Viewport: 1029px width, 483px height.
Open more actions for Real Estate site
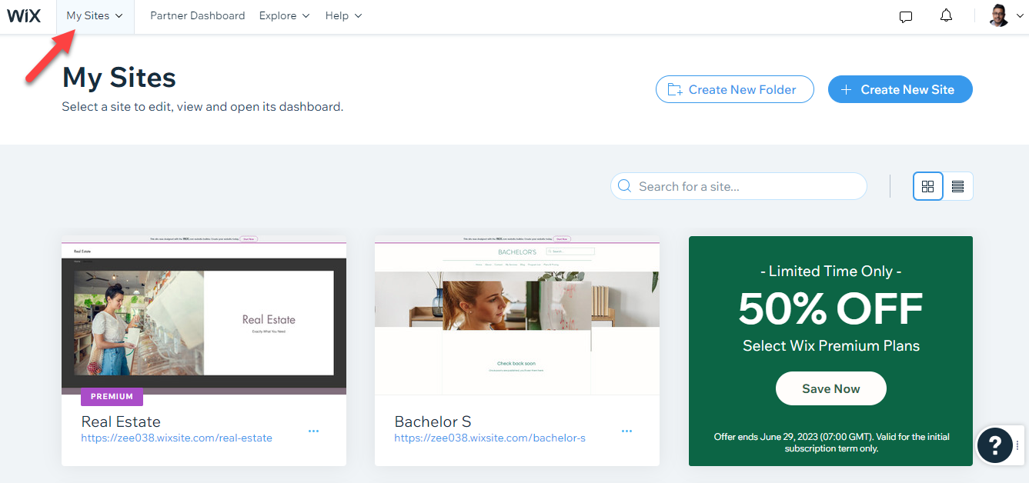(313, 431)
